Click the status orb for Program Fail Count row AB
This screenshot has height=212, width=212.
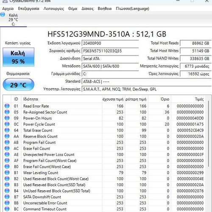click(7, 142)
